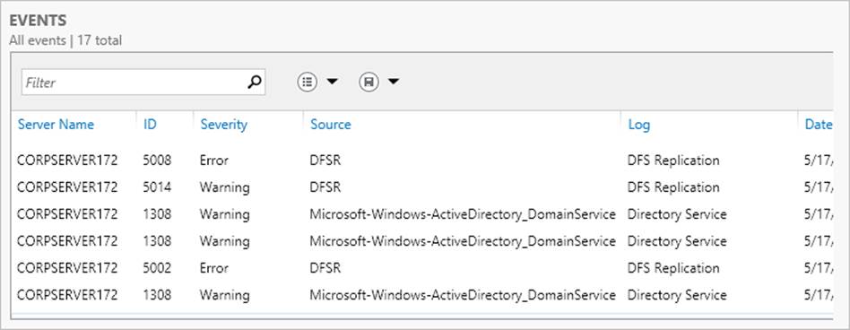Select event ID 5008 cell
Image resolution: width=850 pixels, height=330 pixels.
click(x=157, y=161)
